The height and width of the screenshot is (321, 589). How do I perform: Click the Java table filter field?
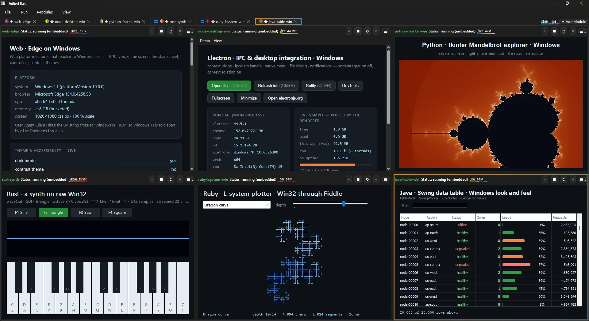coord(440,205)
